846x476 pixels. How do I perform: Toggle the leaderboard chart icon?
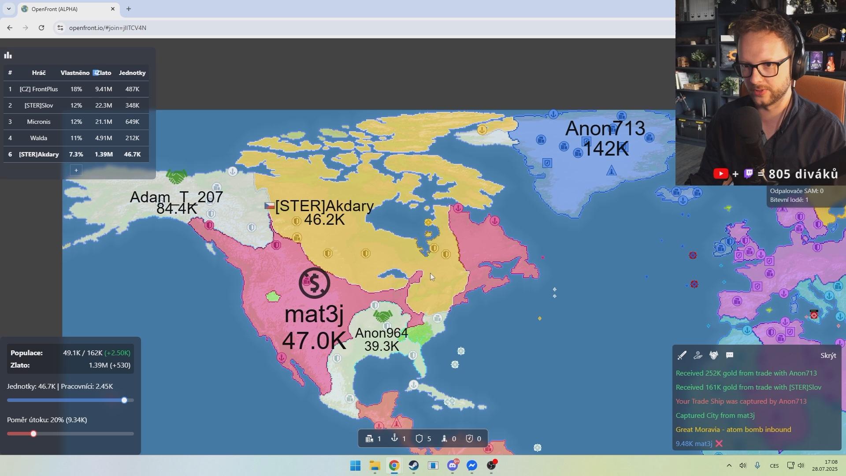(x=8, y=56)
